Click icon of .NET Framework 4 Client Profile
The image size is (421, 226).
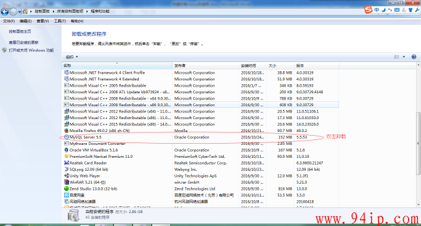pyautogui.click(x=67, y=72)
